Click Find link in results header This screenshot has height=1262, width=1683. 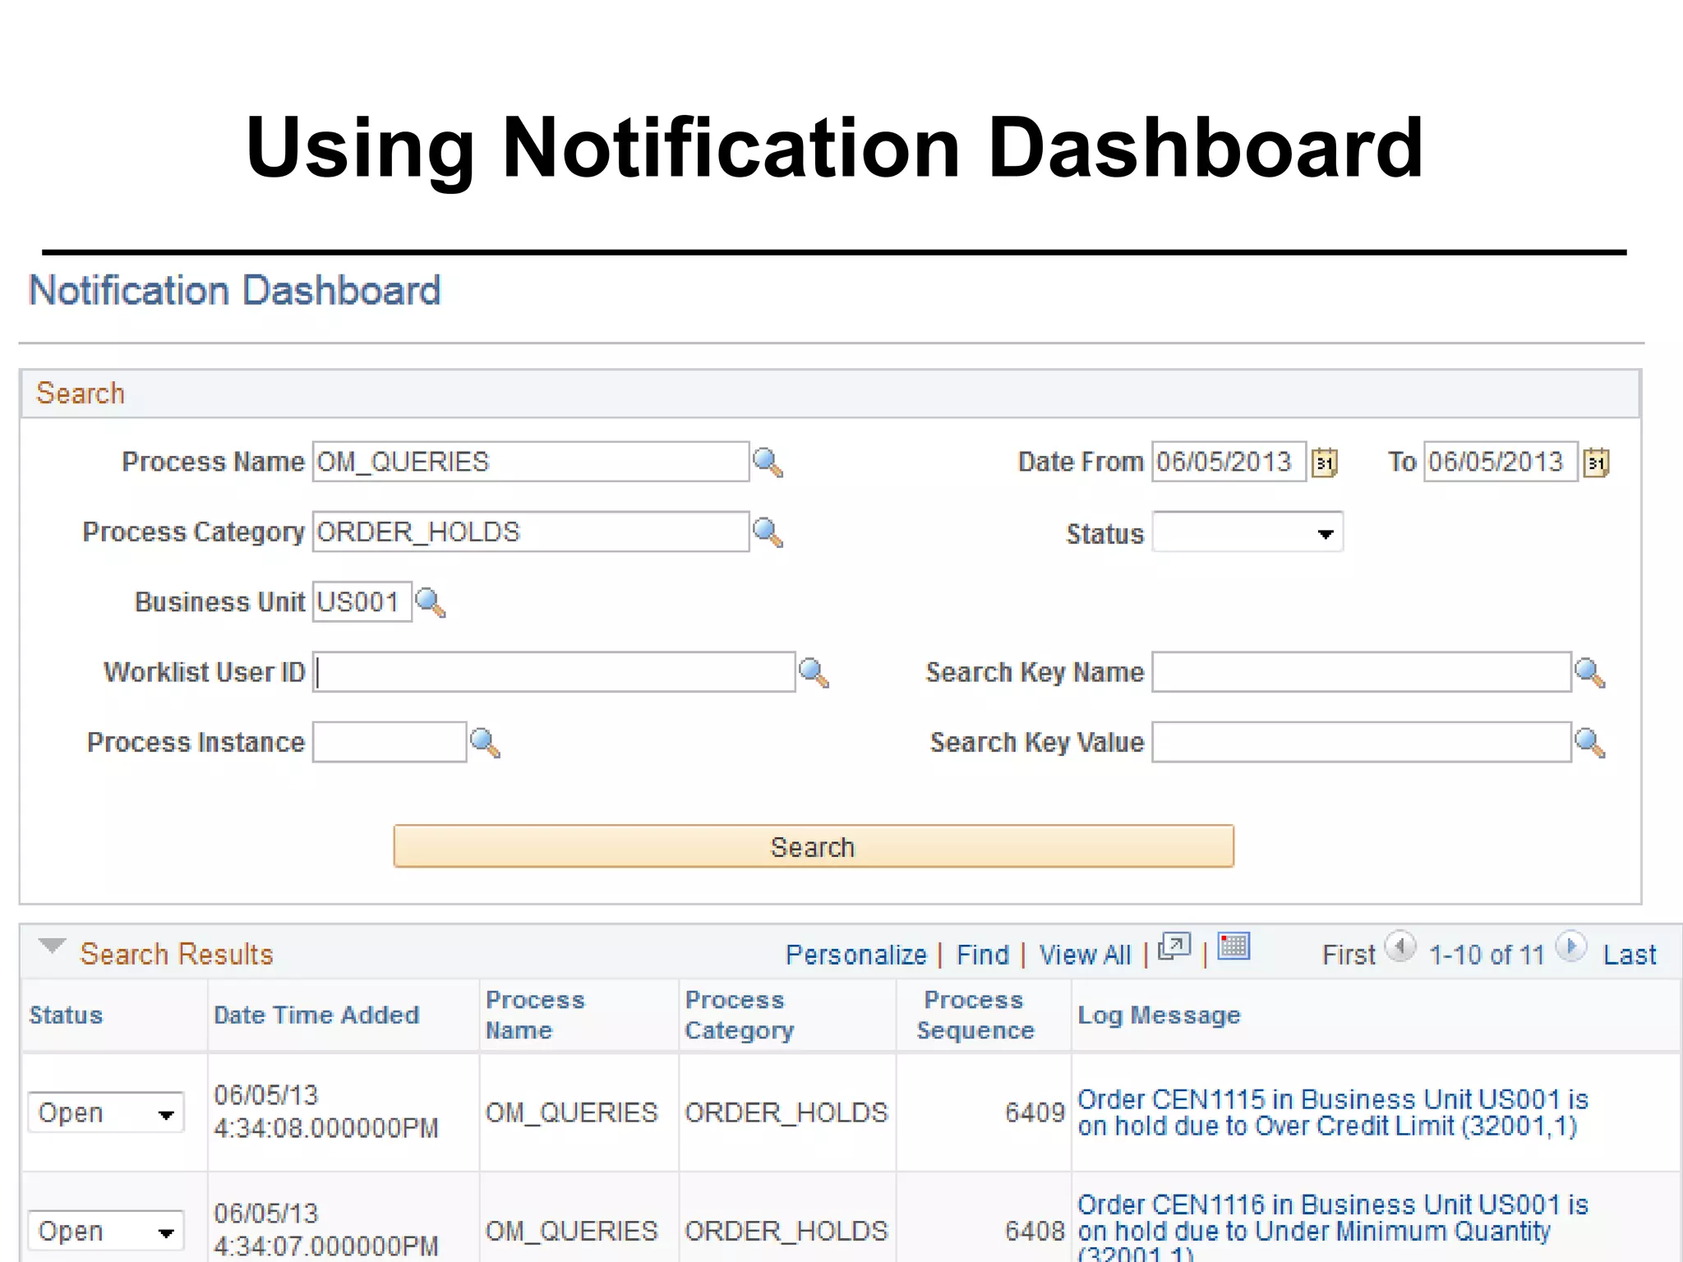click(982, 955)
